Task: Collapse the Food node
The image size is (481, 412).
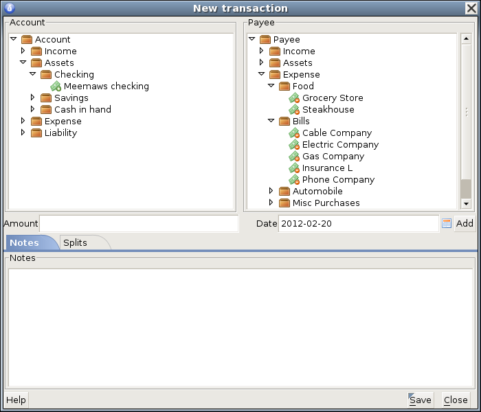Action: pyautogui.click(x=271, y=86)
